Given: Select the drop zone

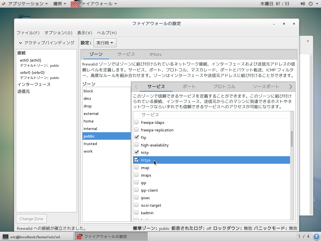Looking at the screenshot, I should 106,106.
